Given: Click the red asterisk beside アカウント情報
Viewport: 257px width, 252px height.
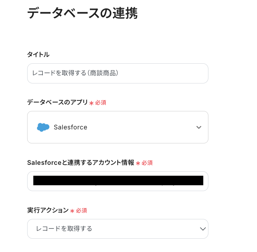Looking at the screenshot, I should tap(138, 163).
